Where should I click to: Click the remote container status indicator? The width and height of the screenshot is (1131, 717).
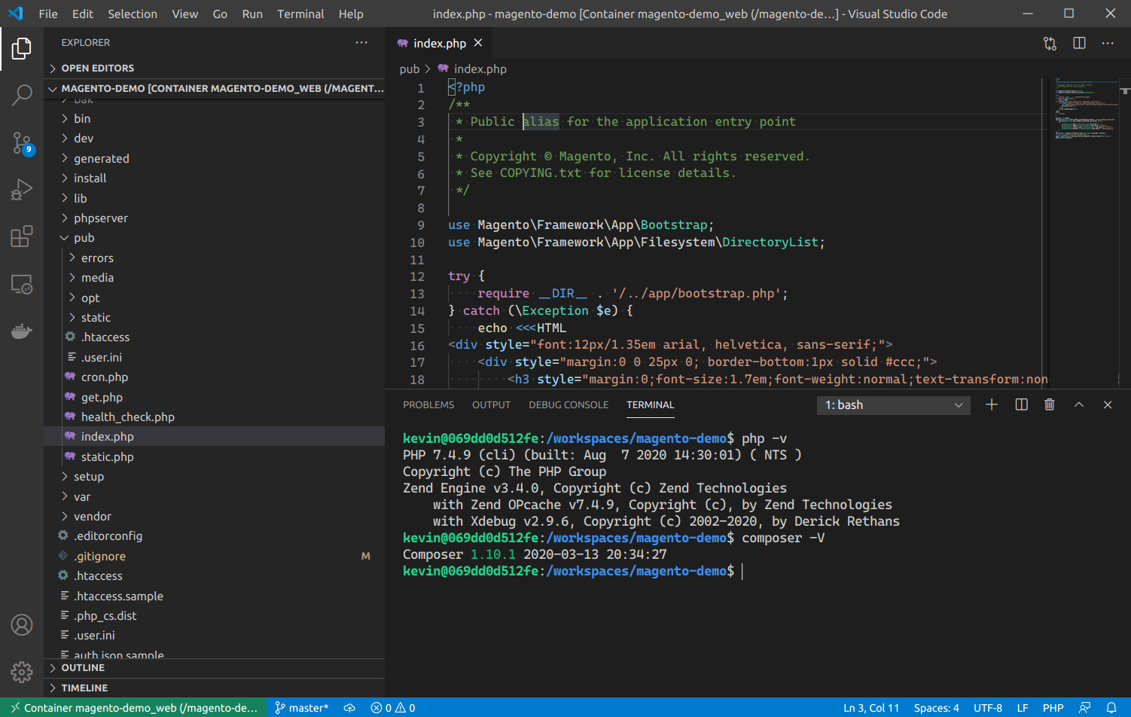pyautogui.click(x=133, y=708)
